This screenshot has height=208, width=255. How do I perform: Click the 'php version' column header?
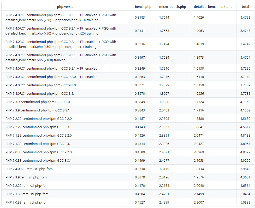tap(66, 7)
